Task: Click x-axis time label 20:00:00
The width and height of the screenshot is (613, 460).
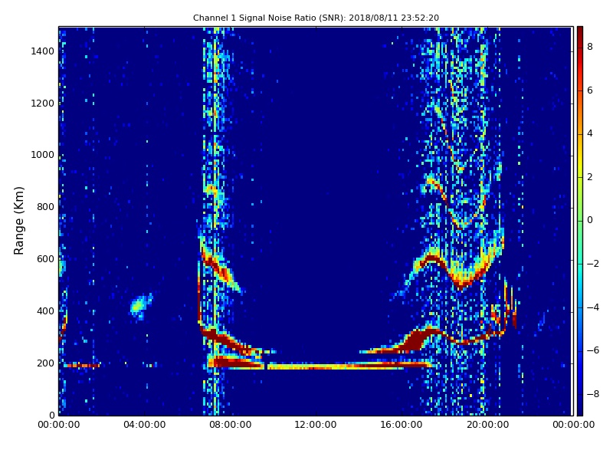Action: [487, 425]
